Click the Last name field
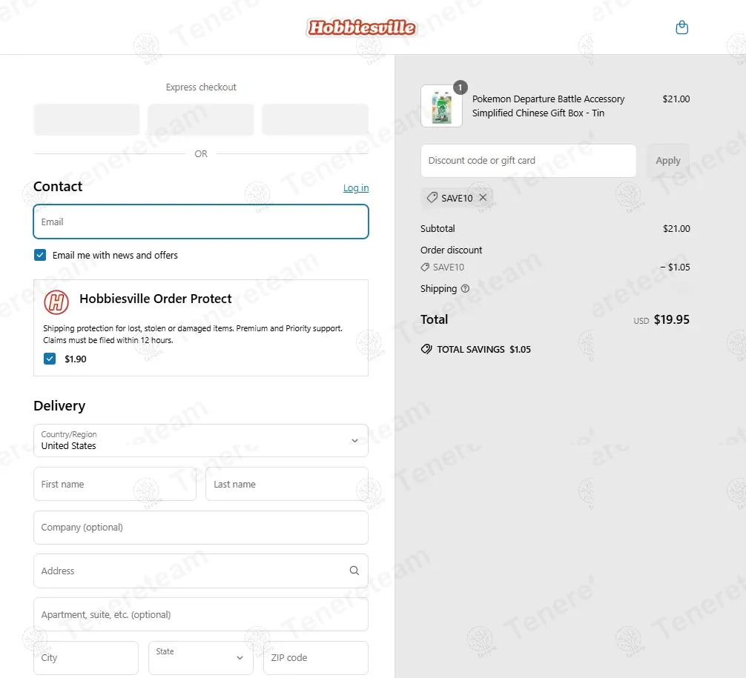The width and height of the screenshot is (746, 678). click(286, 484)
